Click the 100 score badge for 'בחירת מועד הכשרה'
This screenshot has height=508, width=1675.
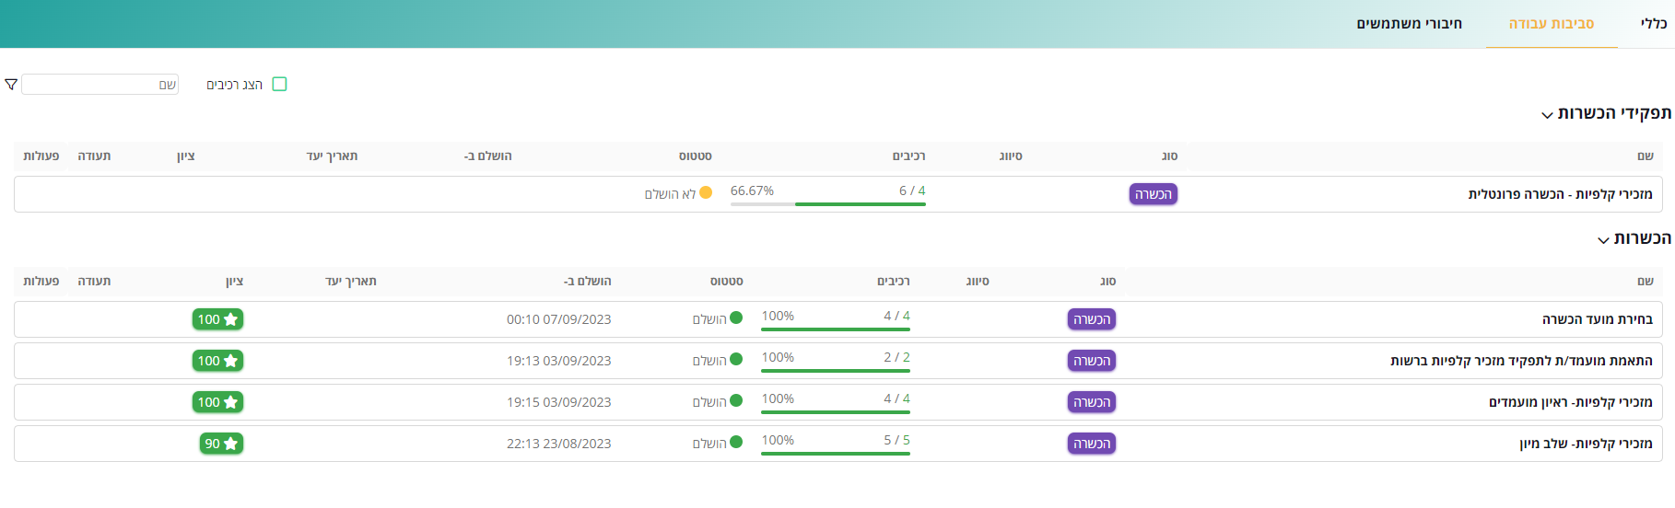[x=217, y=319]
